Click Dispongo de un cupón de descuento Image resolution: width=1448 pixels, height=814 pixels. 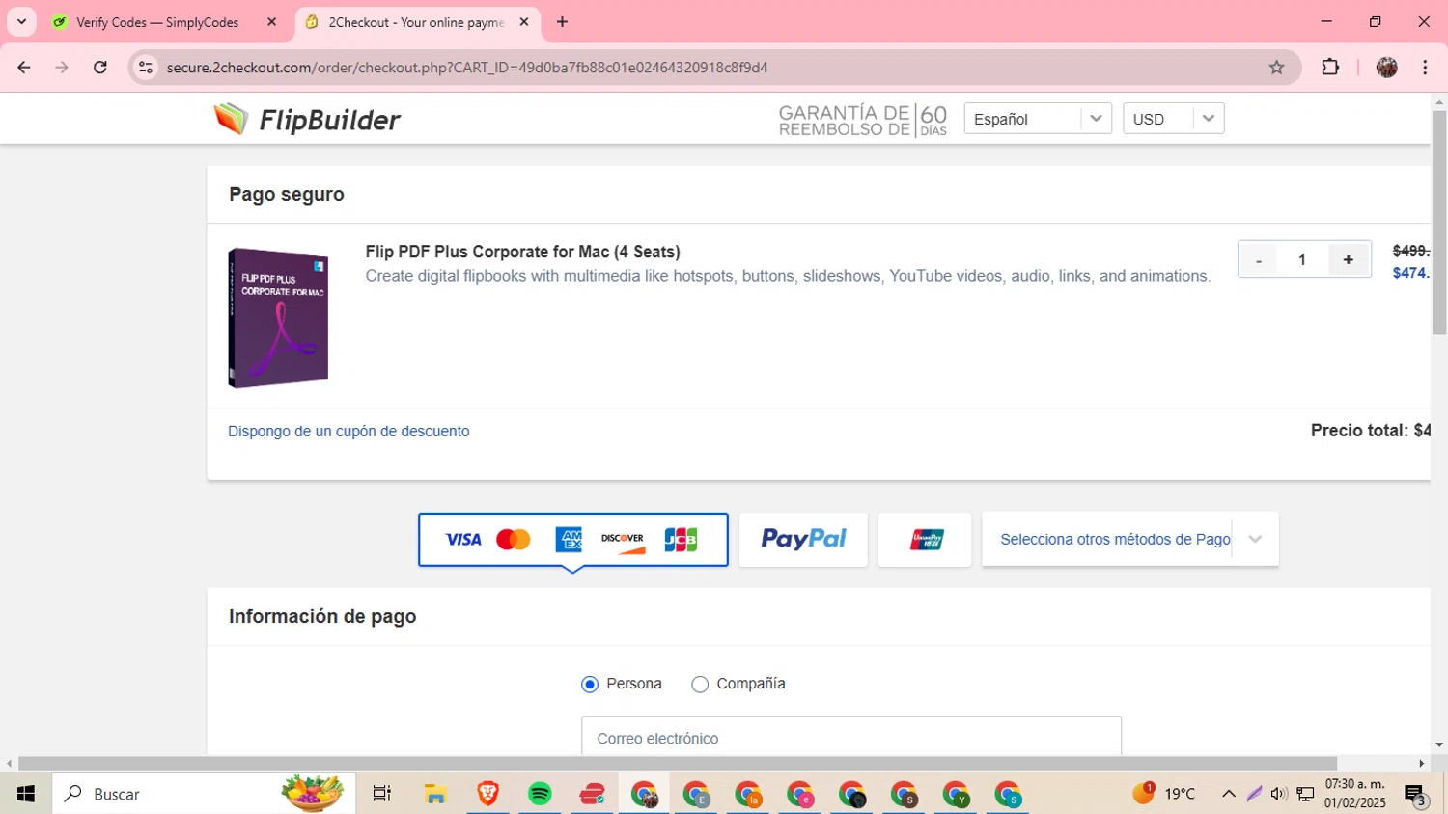tap(348, 432)
